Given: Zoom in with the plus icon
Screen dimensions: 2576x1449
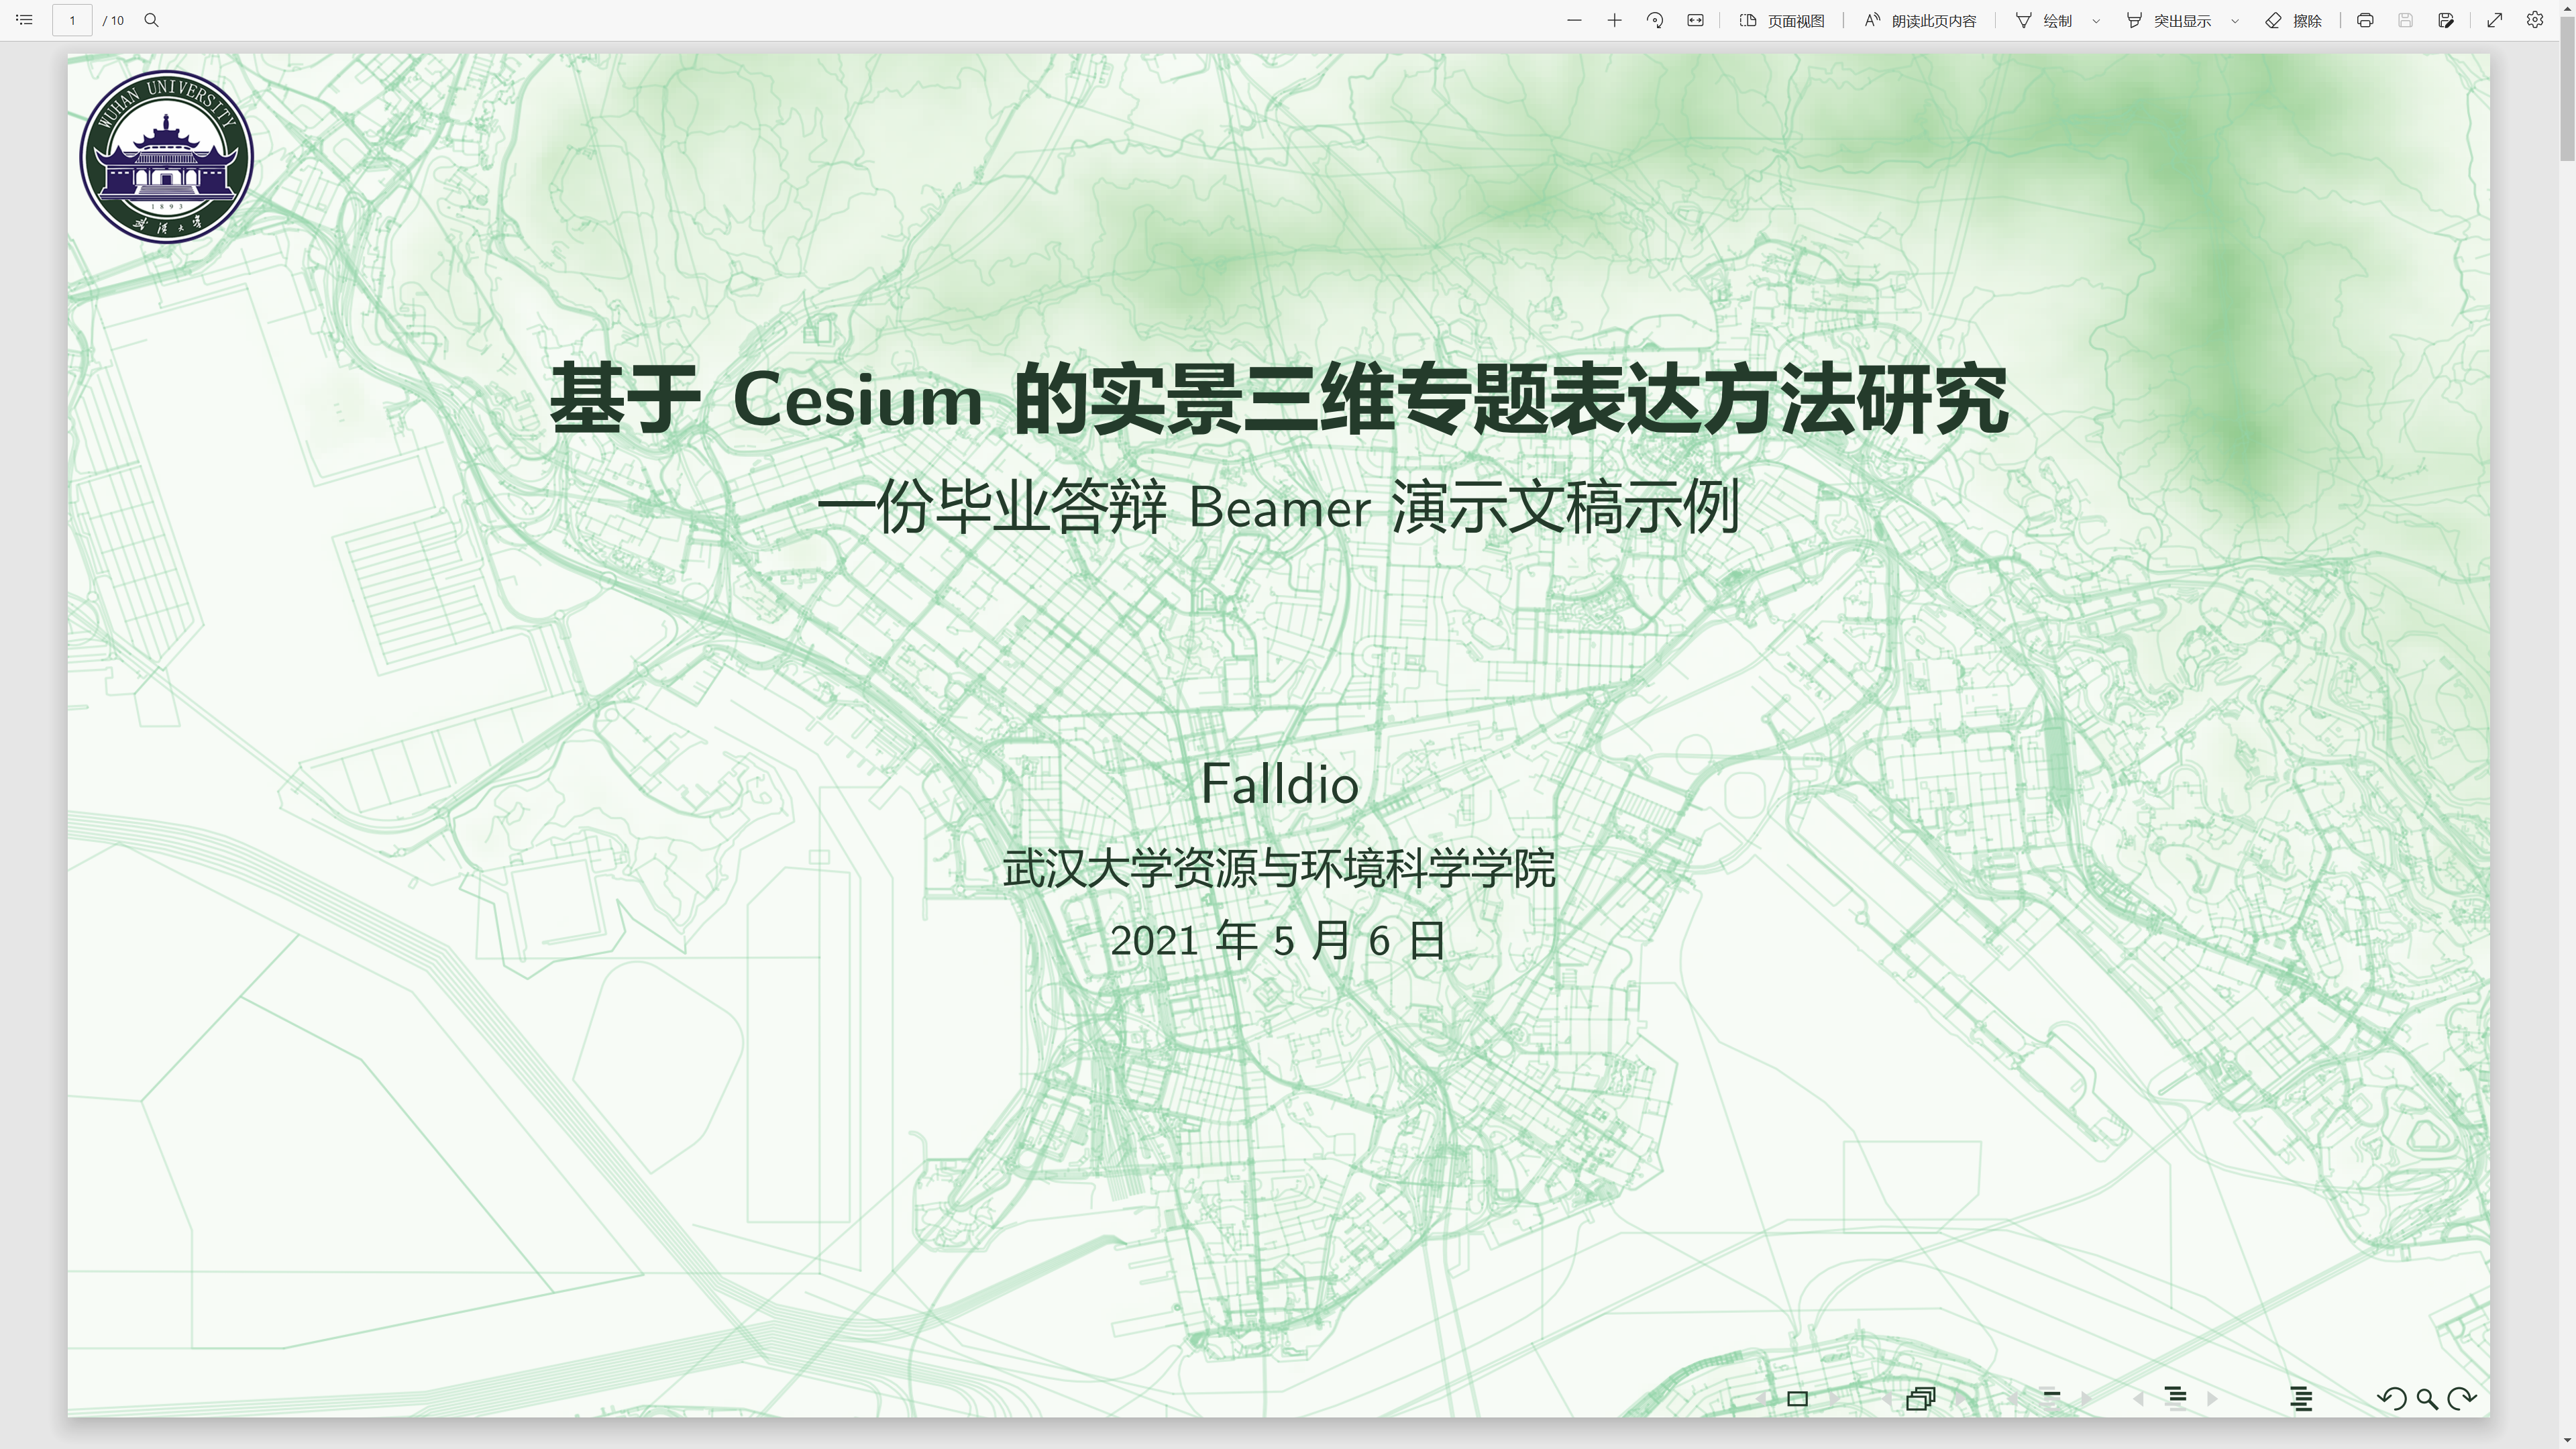Looking at the screenshot, I should (1614, 20).
